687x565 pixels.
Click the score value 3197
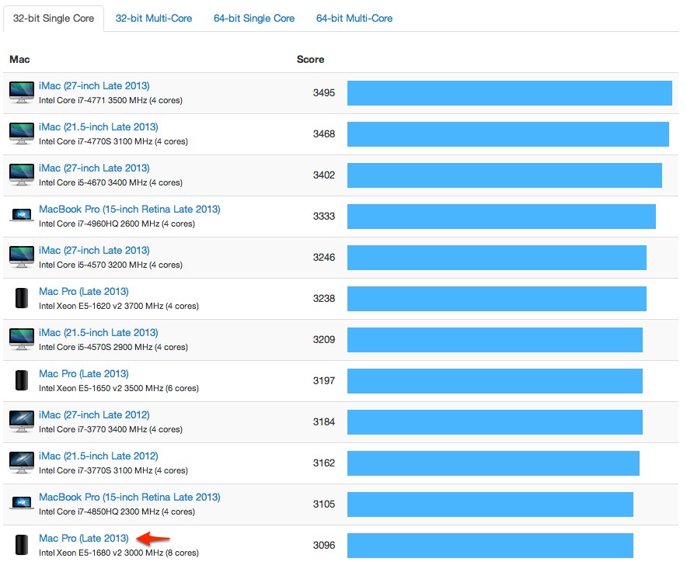[x=324, y=381]
